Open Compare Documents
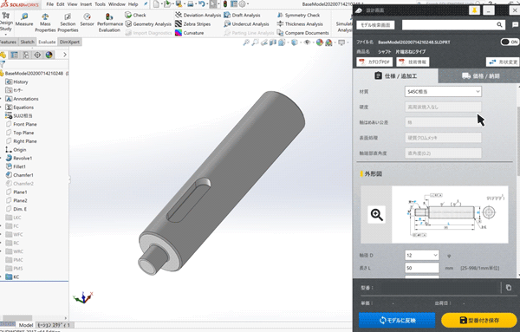This screenshot has height=332, width=520. click(x=302, y=33)
